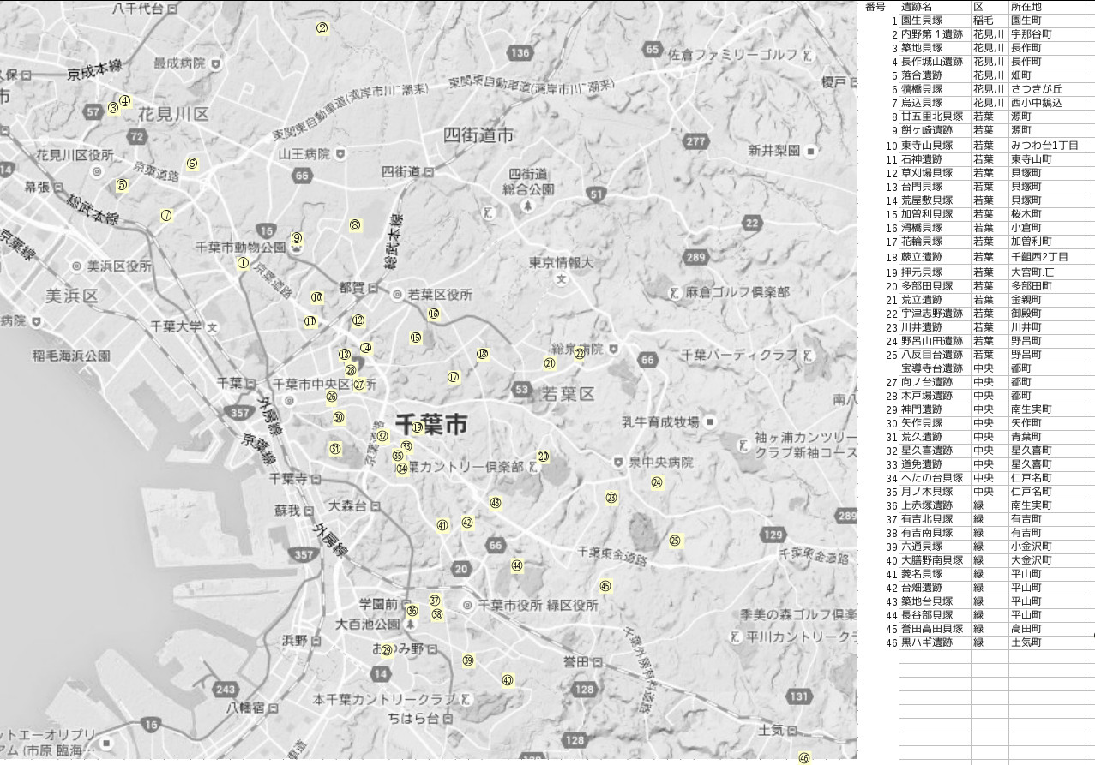1095x765 pixels.
Task: Click the 千葉大学 school icon
Action: pyautogui.click(x=212, y=327)
